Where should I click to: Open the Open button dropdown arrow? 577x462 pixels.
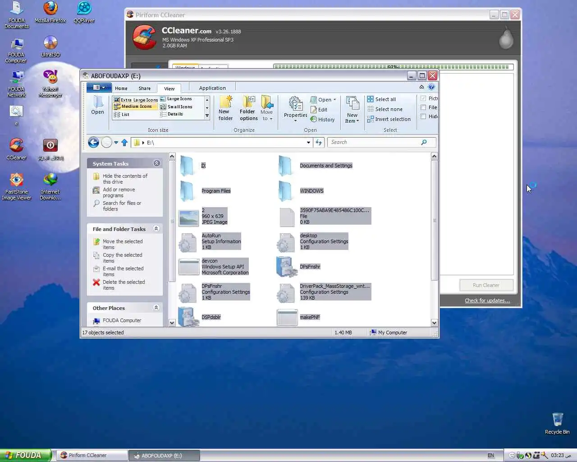coord(334,100)
